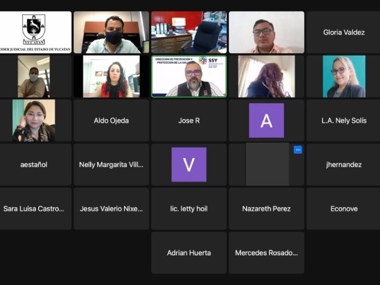Viewport: 380px width, 285px height.
Task: Click the Econove participant tile
Action: 344,209
